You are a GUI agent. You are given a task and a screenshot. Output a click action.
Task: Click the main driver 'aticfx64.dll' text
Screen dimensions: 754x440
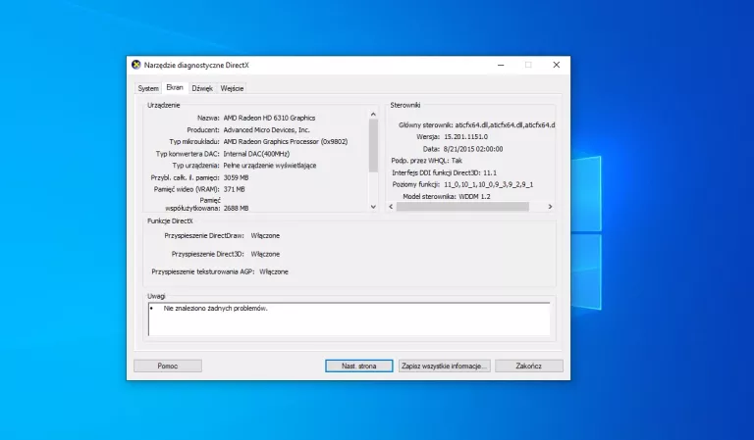click(x=505, y=124)
